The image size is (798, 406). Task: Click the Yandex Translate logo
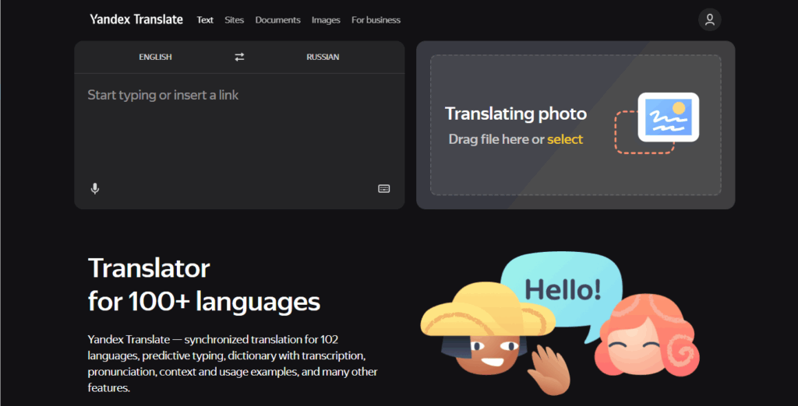[x=136, y=19]
